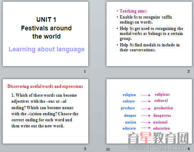Click the pink arrow next to 'religion'
This screenshot has width=194, height=152.
coord(146,95)
